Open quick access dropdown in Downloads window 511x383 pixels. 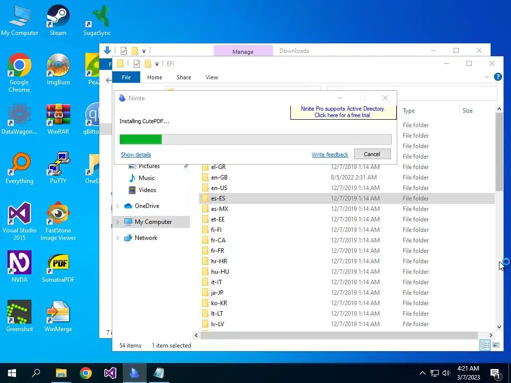144,51
